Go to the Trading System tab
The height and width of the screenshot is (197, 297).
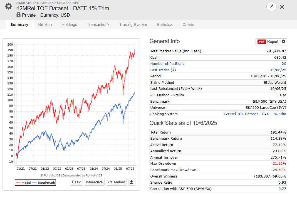click(133, 25)
